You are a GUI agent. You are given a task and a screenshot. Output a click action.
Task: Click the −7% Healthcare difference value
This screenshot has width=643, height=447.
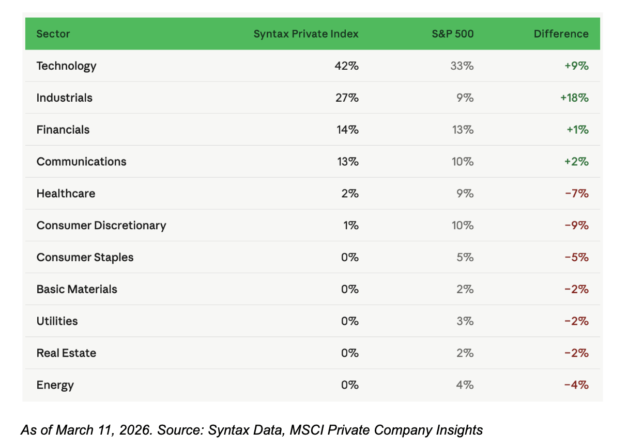[576, 194]
